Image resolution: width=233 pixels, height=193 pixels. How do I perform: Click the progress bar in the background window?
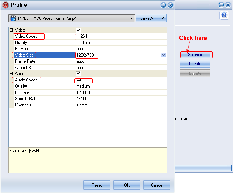[203, 168]
